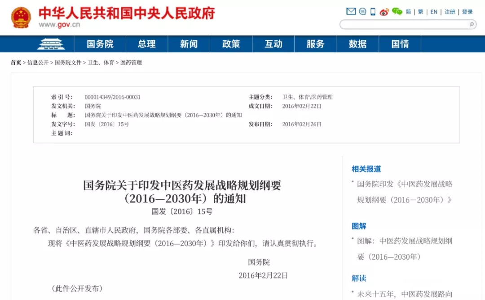Open the 国务院 navigation menu
The image size is (485, 300).
(100, 44)
